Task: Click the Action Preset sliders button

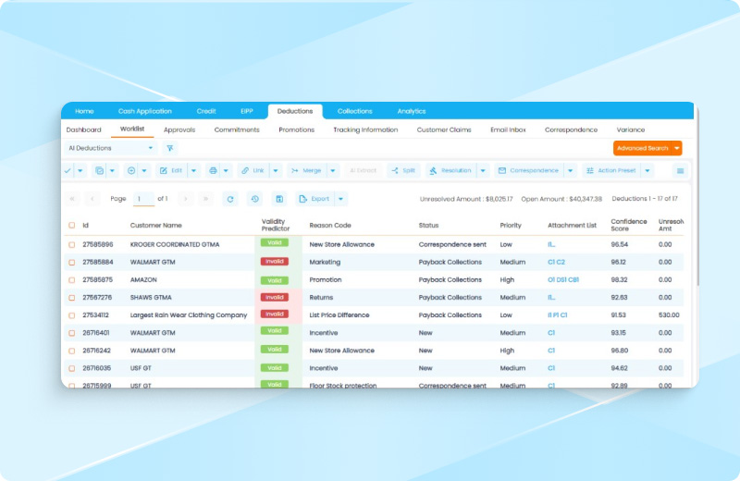Action: point(611,171)
